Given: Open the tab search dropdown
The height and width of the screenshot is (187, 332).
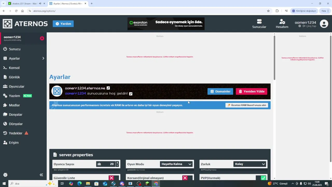Looking at the screenshot, I should click(3, 4).
